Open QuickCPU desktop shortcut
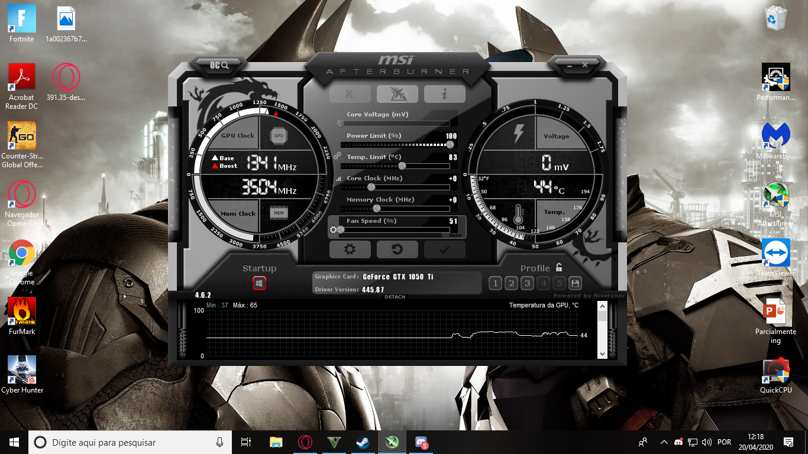Screen dimensions: 808x454 (x=775, y=375)
